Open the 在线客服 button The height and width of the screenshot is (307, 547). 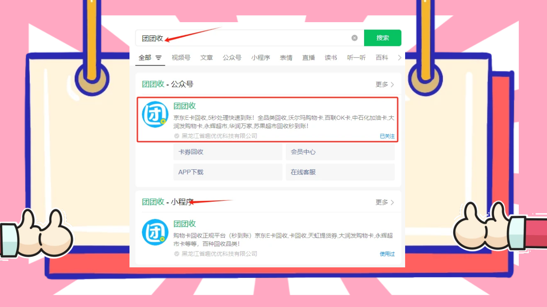pyautogui.click(x=340, y=172)
